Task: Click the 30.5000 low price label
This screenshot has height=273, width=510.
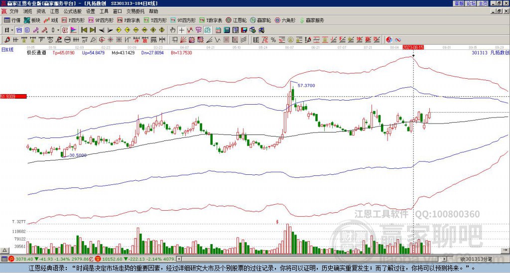Action: point(78,155)
